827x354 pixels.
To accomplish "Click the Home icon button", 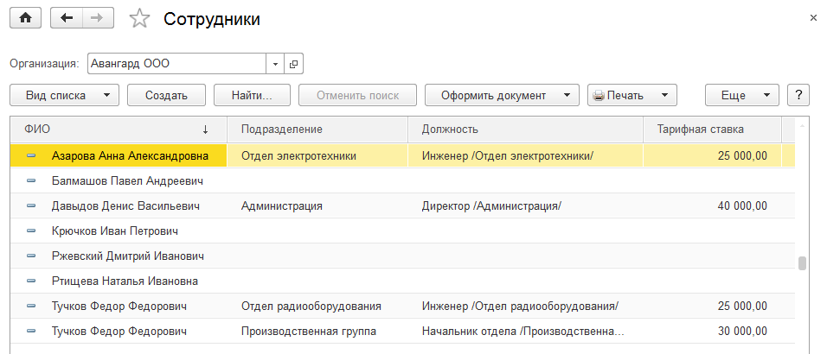I will (x=25, y=18).
